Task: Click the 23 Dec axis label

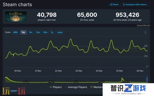Action: click(79, 71)
